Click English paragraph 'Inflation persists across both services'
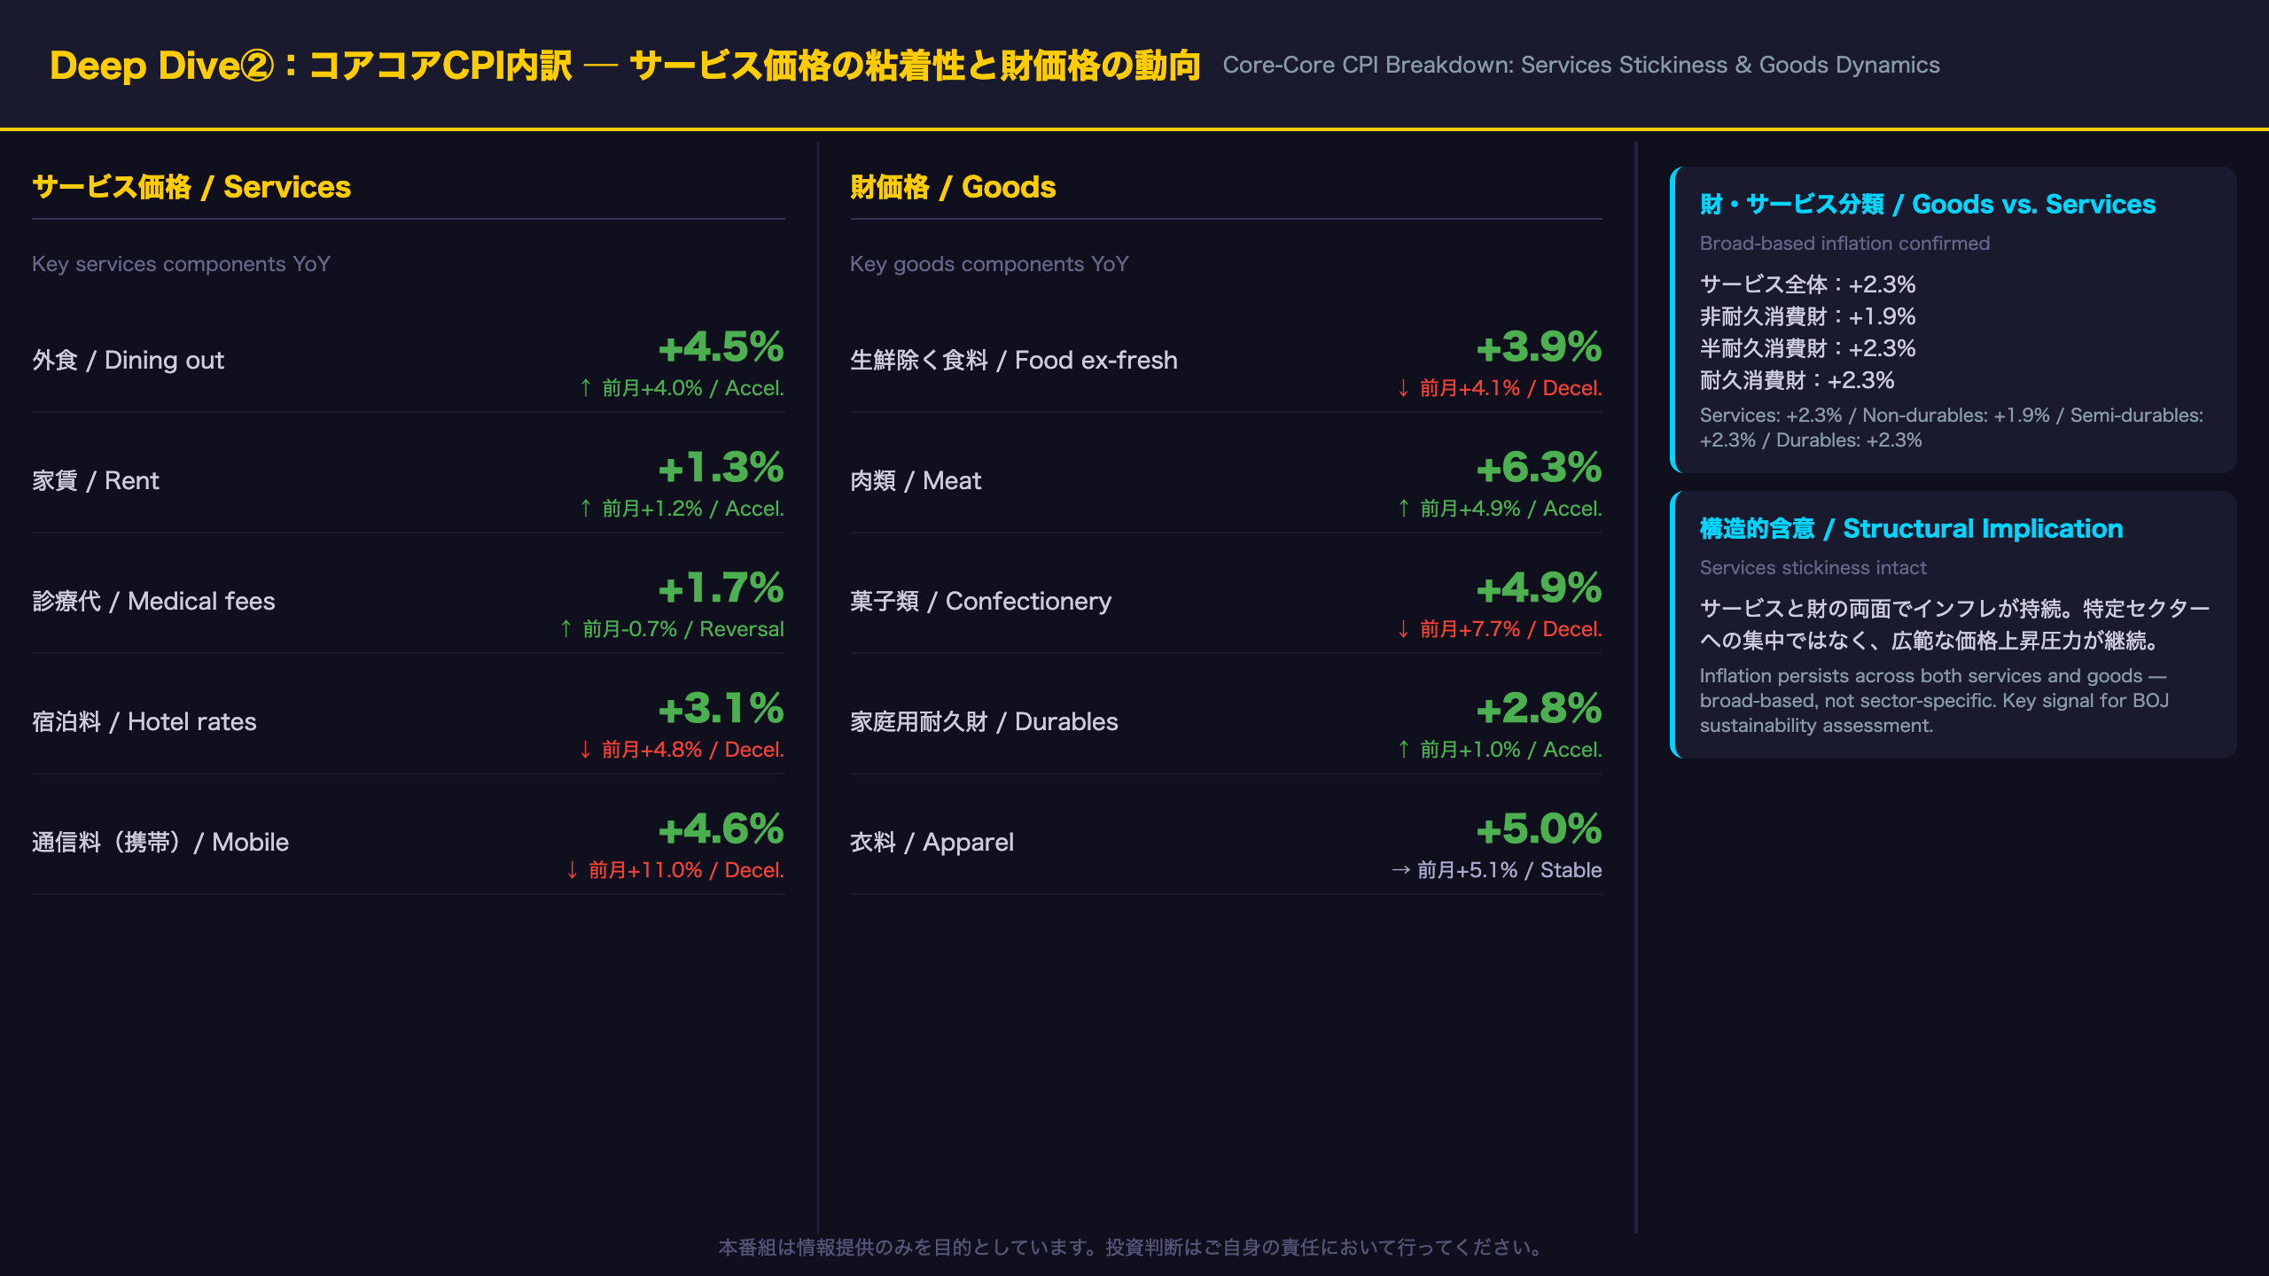The height and width of the screenshot is (1276, 2269). tap(1934, 700)
